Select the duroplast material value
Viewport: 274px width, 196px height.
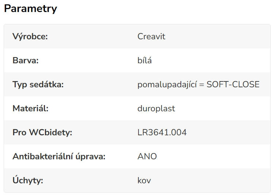click(156, 108)
